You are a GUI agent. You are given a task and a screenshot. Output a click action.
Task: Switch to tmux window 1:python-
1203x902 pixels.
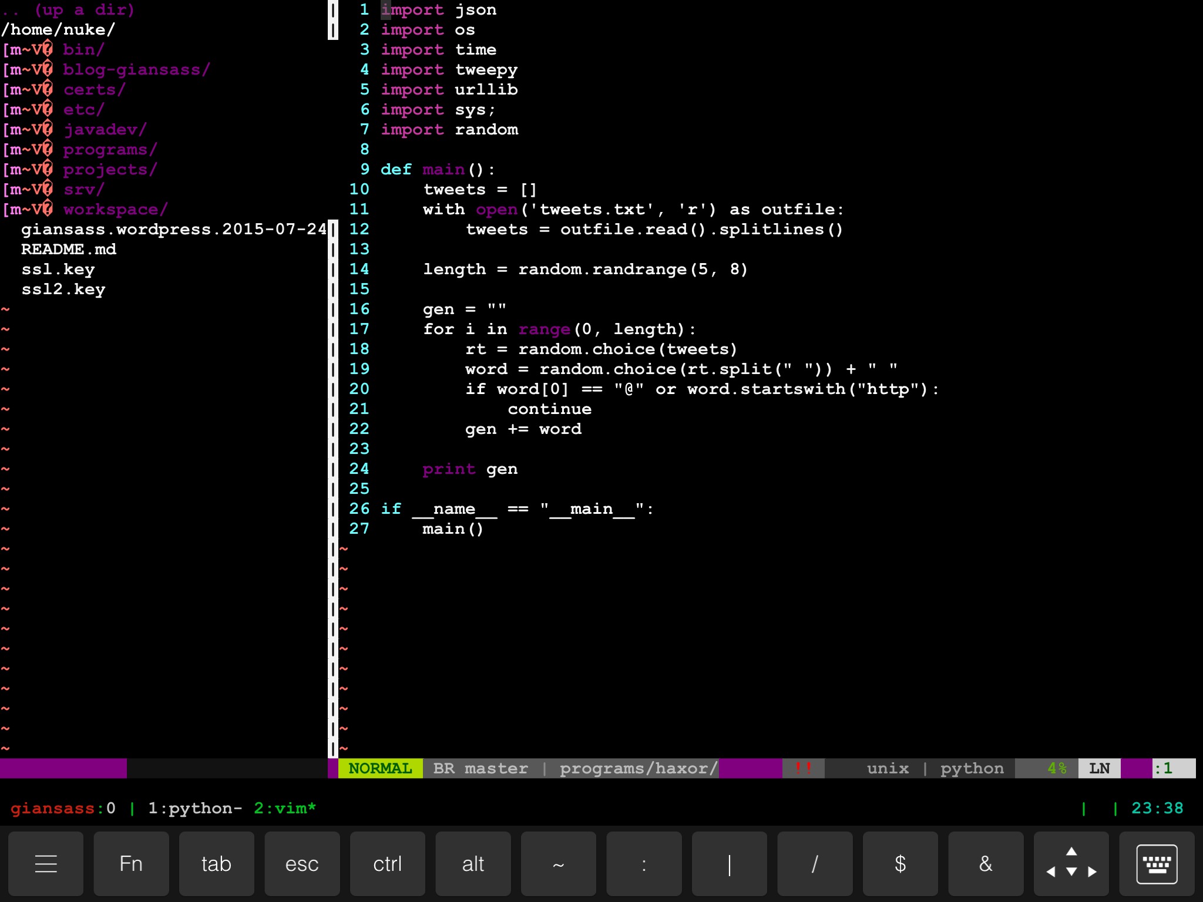pos(195,809)
